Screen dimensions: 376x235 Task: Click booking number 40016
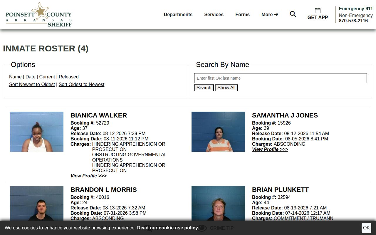point(103,197)
